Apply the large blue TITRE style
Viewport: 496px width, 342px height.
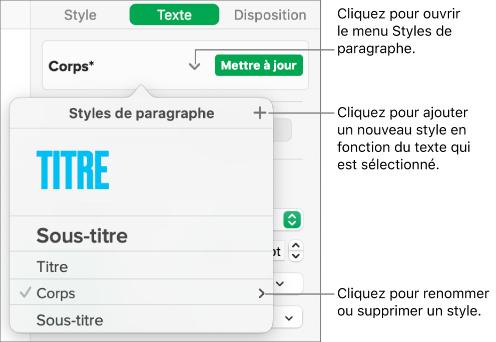click(x=73, y=170)
